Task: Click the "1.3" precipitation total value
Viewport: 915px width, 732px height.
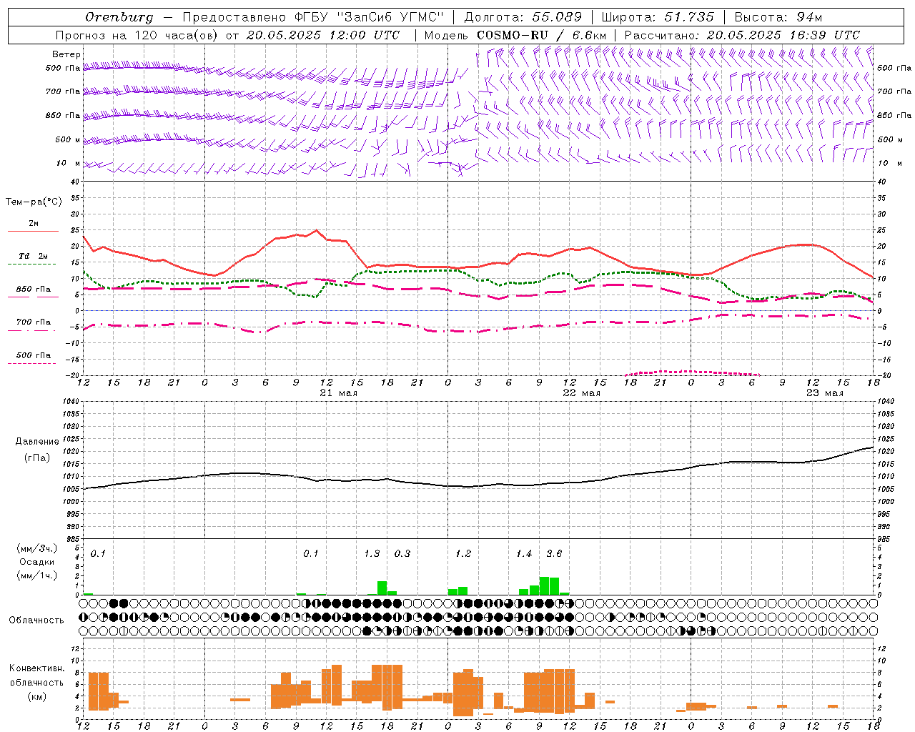Action: 372,553
